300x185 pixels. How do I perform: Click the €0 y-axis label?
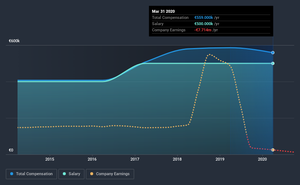pos(11,150)
